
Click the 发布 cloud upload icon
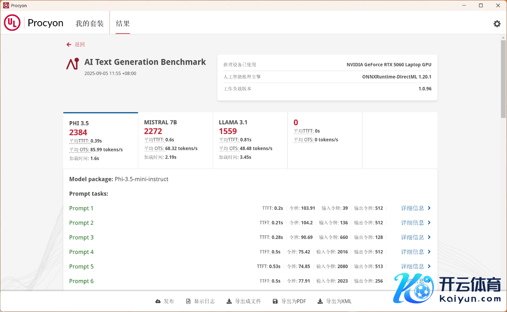(x=158, y=301)
